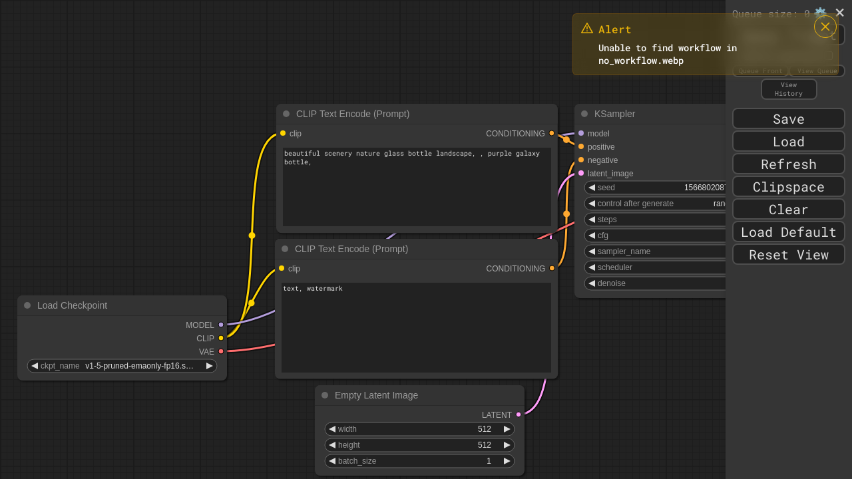This screenshot has width=852, height=479.
Task: Increase the latent width value arrow
Action: [x=507, y=429]
